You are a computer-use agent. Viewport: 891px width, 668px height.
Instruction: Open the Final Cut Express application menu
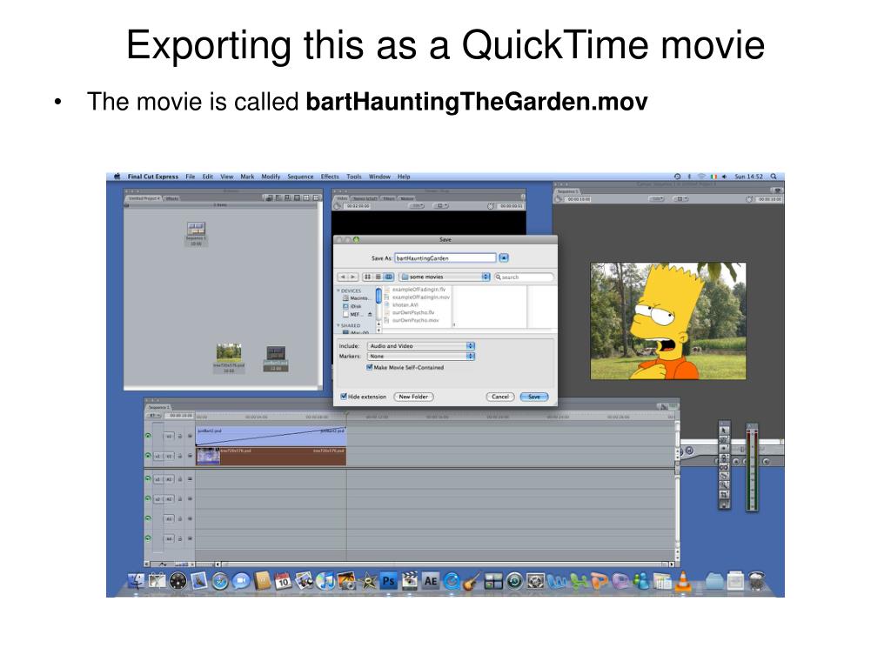pyautogui.click(x=153, y=177)
